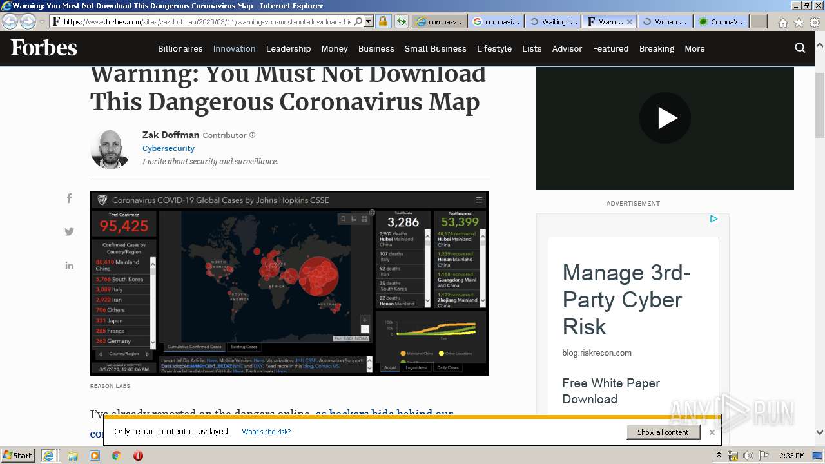This screenshot has width=825, height=464.
Task: Open the Business menu
Action: click(376, 48)
